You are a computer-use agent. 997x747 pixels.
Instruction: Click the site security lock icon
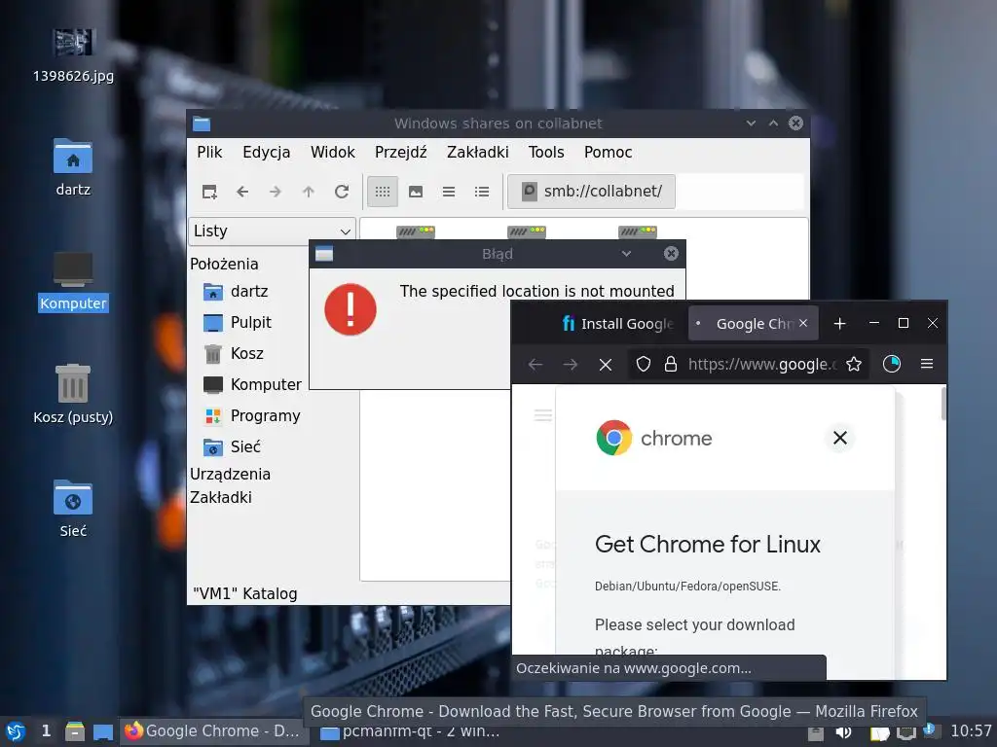coord(670,364)
